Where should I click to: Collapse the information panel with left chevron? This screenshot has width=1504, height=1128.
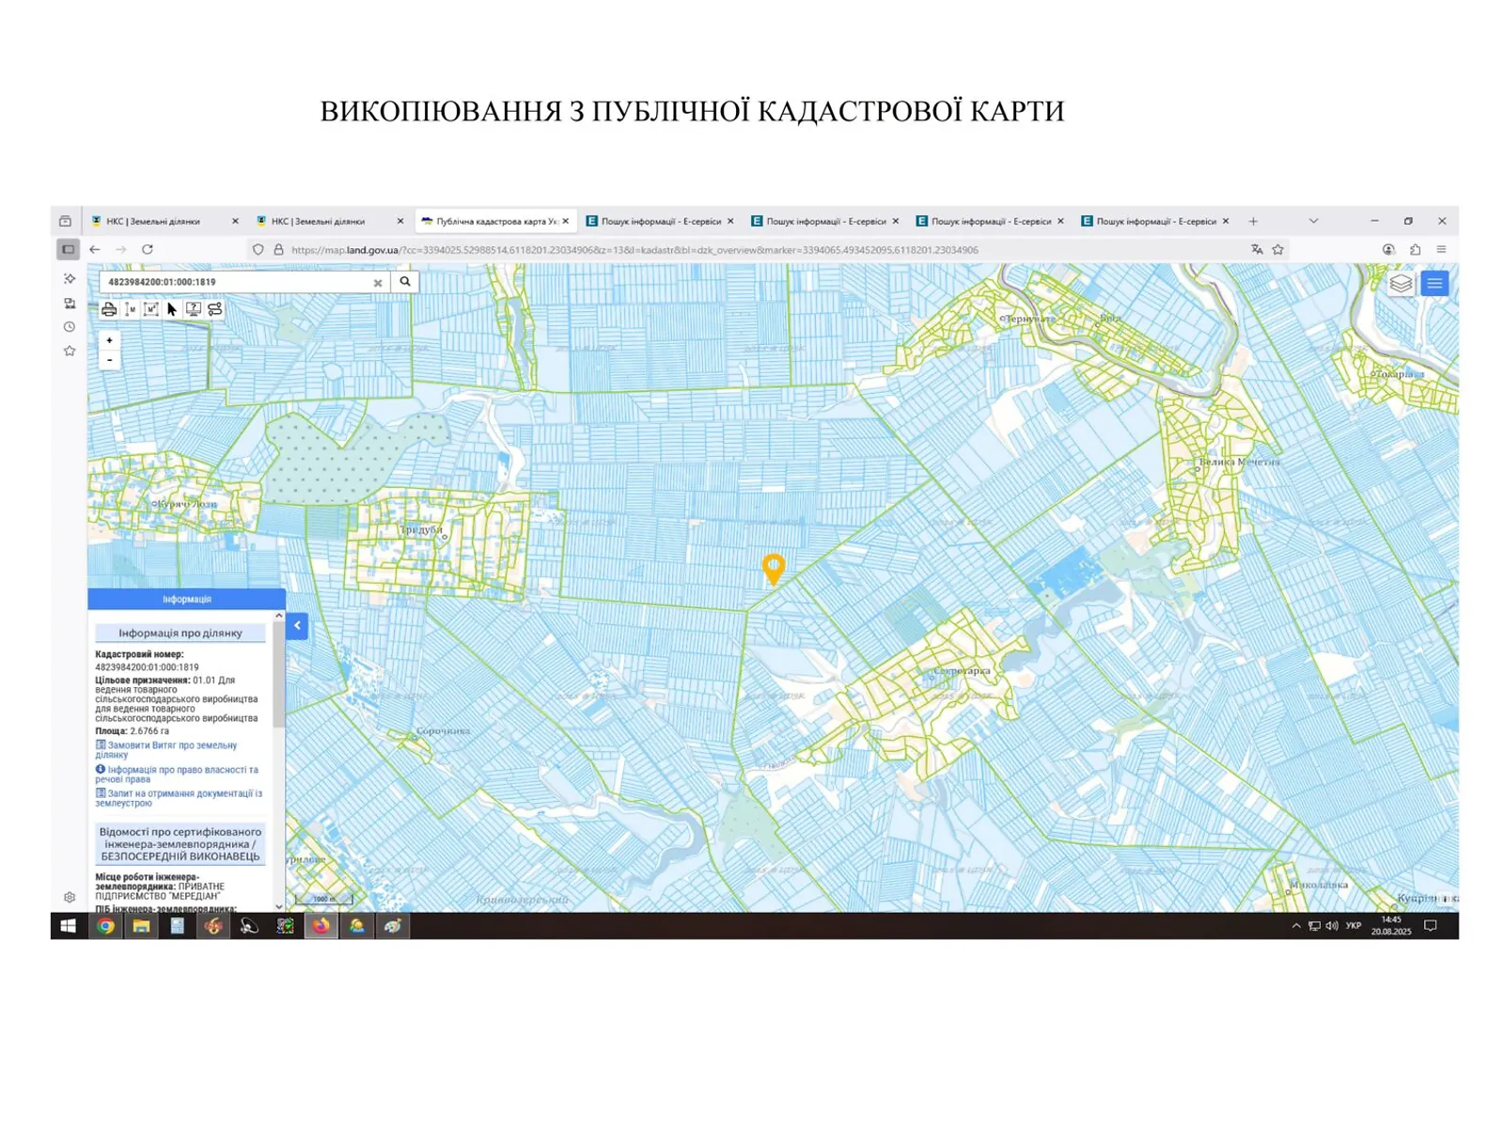297,625
